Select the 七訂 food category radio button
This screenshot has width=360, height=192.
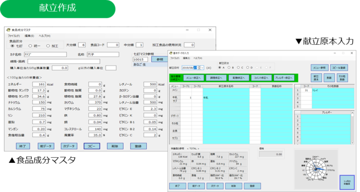click(13, 46)
